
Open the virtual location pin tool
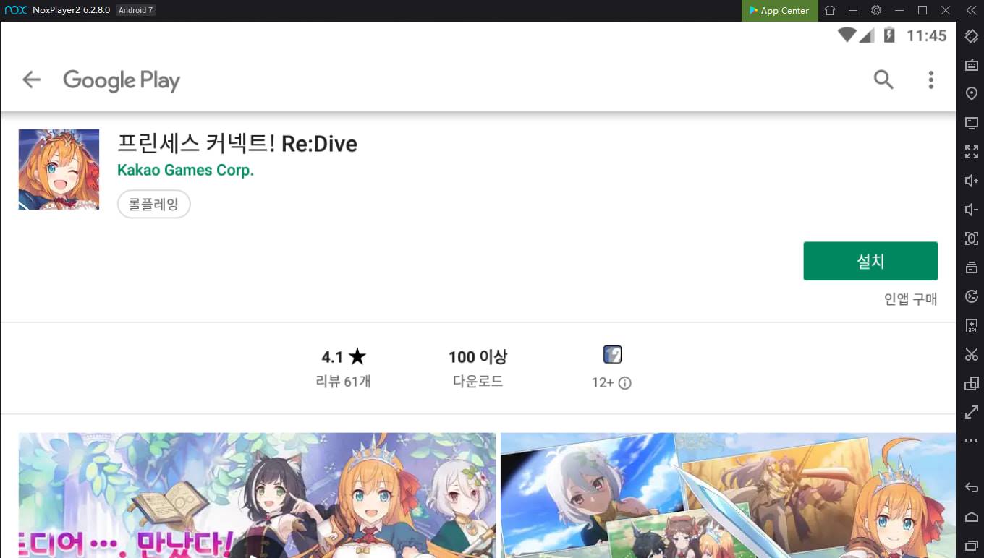click(x=972, y=94)
